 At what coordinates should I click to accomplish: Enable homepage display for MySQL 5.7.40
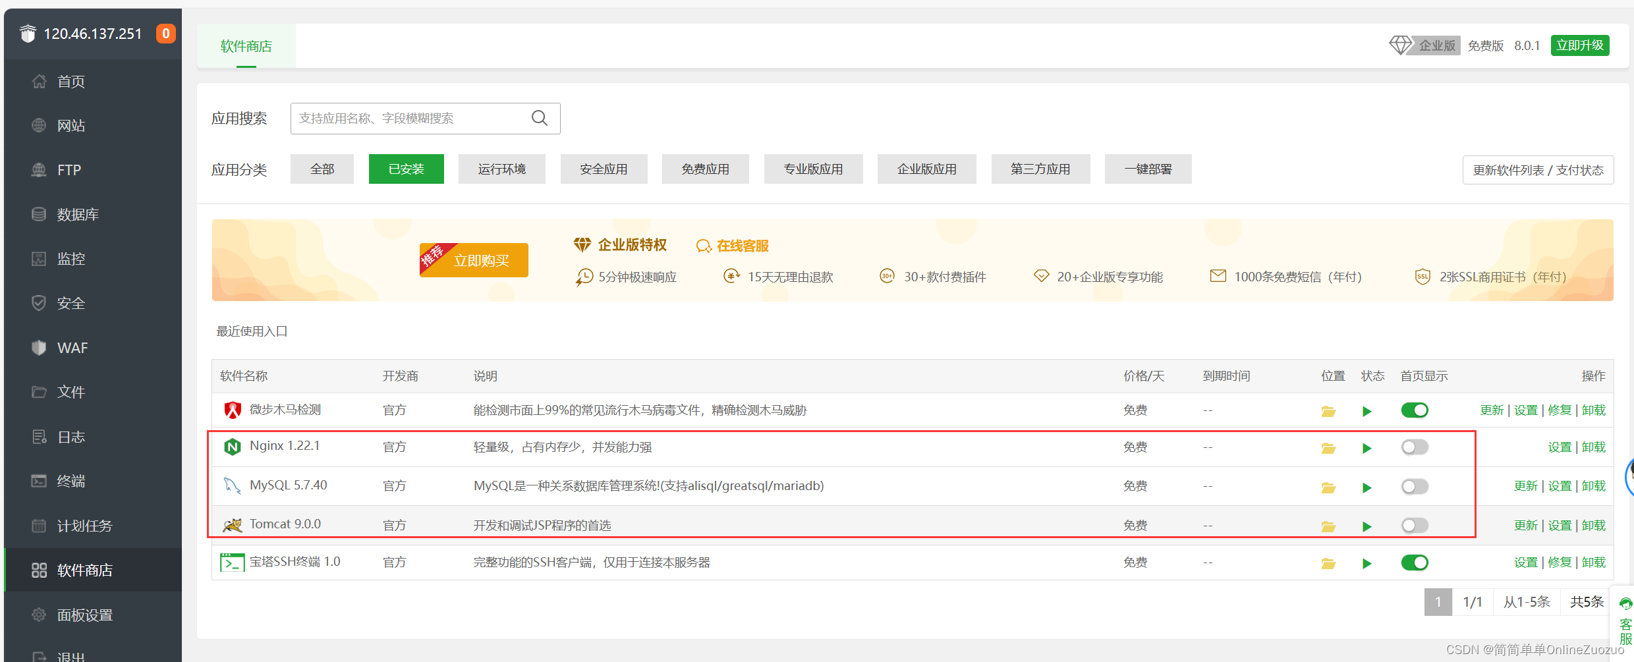coord(1415,487)
